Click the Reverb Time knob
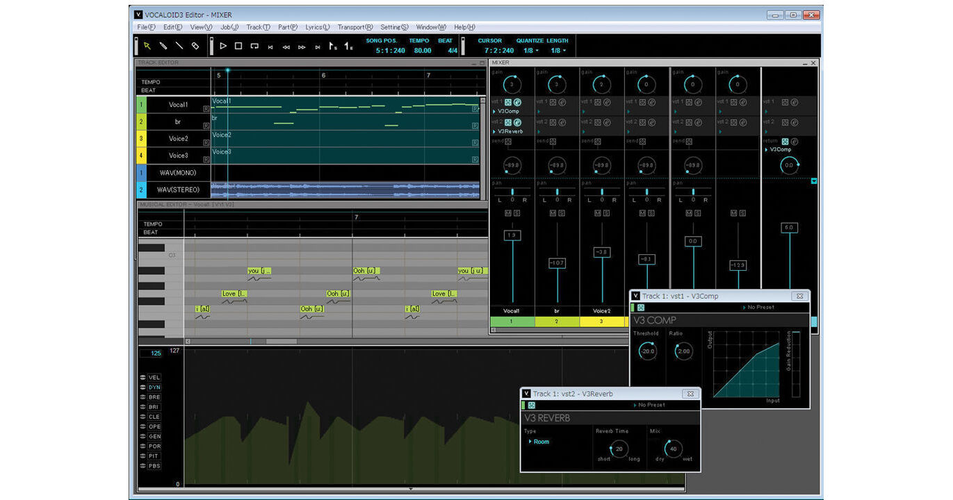 [x=619, y=449]
